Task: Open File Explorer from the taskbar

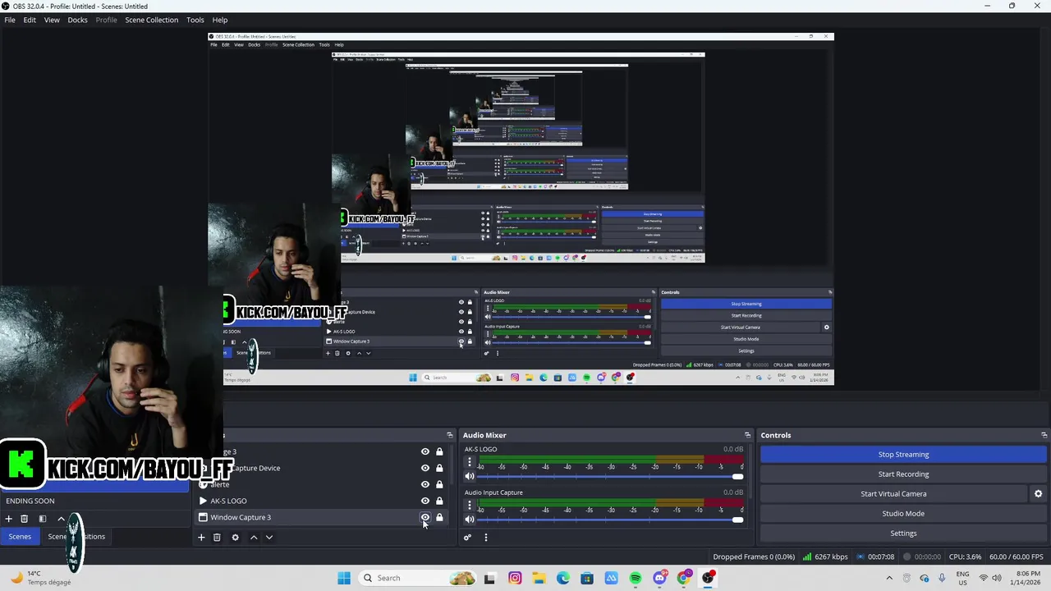Action: pyautogui.click(x=539, y=578)
